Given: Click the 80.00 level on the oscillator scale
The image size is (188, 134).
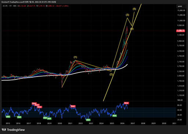Looking at the screenshot, I should [180, 105].
